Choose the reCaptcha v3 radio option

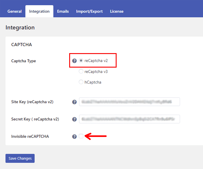point(81,71)
